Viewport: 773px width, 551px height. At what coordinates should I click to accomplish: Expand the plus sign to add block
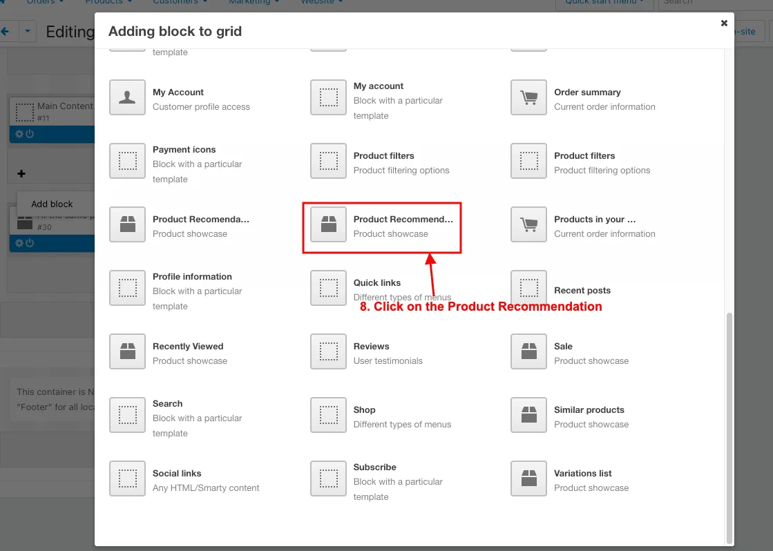tap(21, 173)
